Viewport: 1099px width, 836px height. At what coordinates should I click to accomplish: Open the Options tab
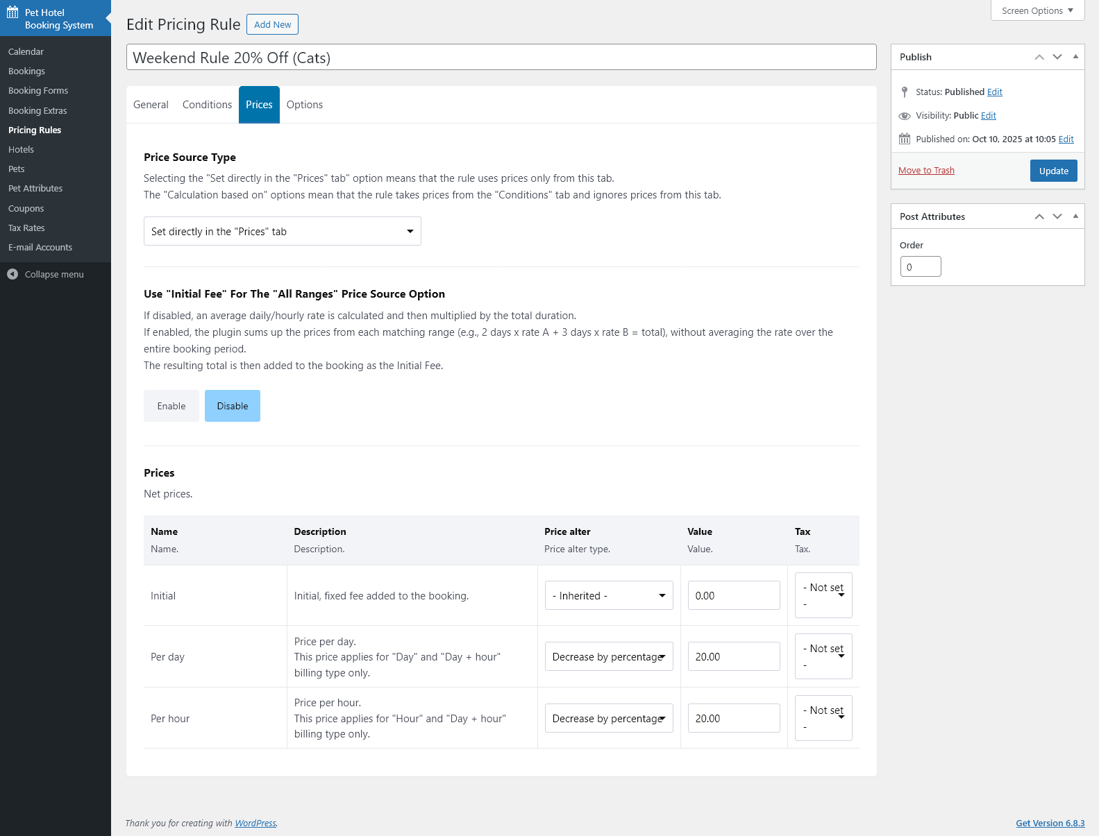[x=305, y=105]
